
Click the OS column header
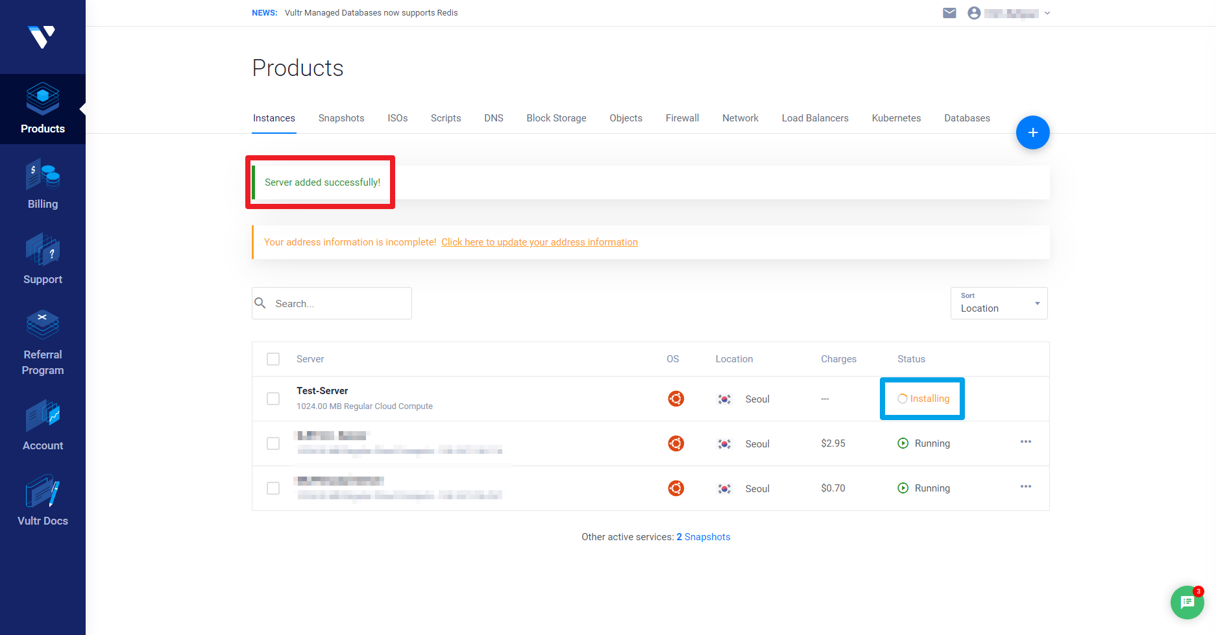pyautogui.click(x=673, y=359)
